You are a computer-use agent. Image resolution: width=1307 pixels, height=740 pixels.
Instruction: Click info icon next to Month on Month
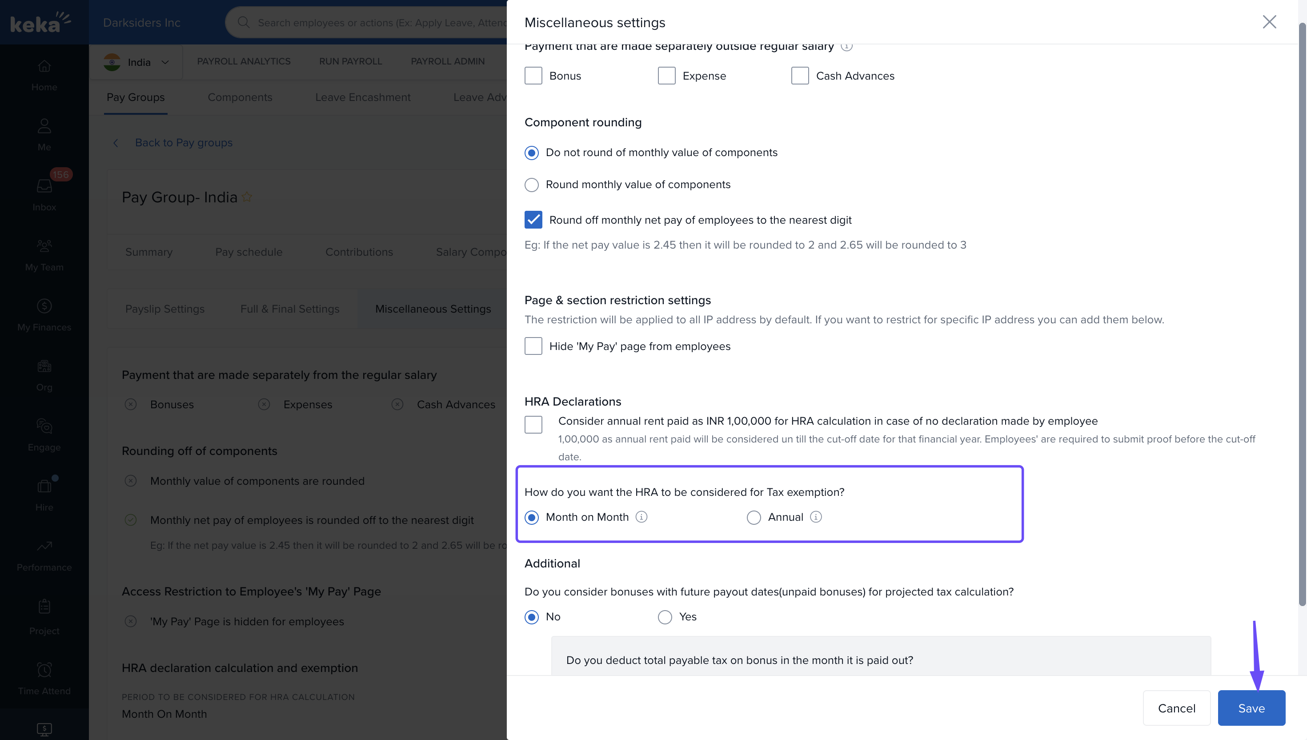tap(641, 517)
